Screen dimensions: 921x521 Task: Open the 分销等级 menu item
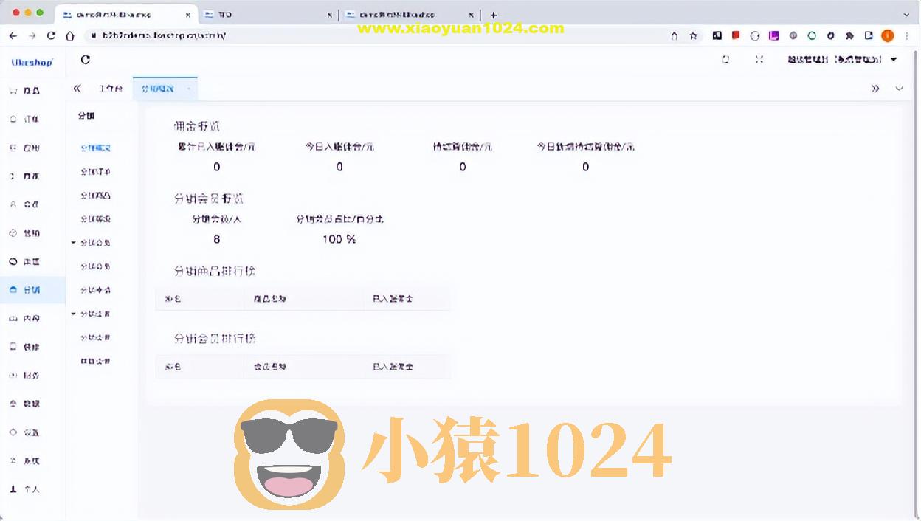94,218
